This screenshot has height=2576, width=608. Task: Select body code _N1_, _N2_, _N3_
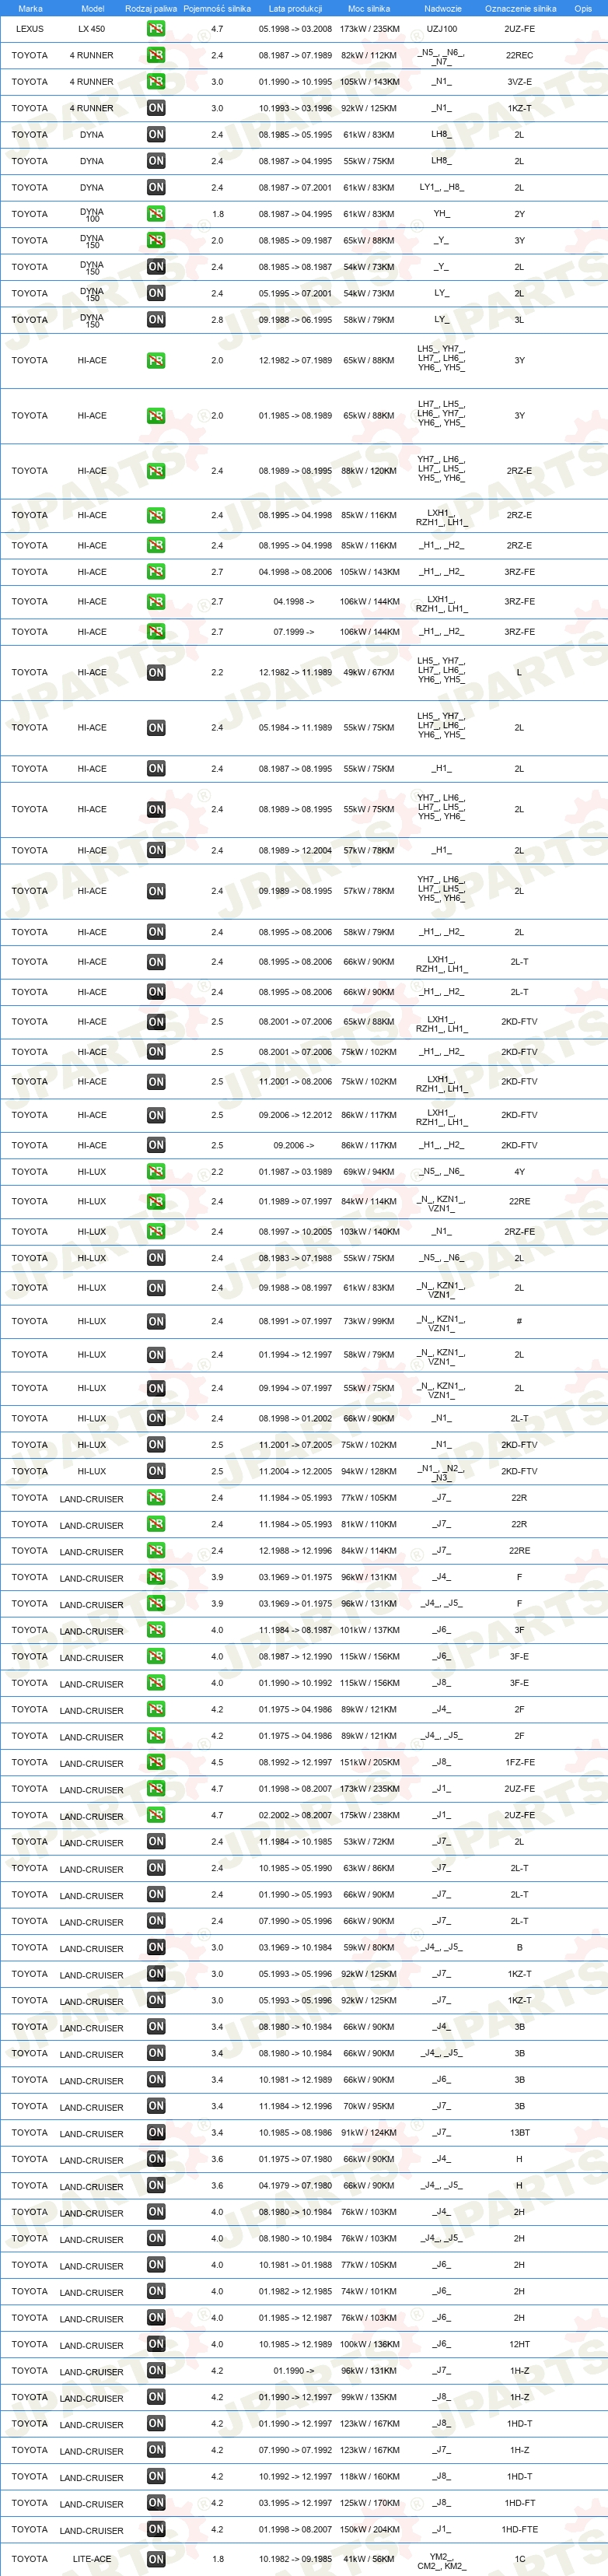click(x=441, y=1473)
